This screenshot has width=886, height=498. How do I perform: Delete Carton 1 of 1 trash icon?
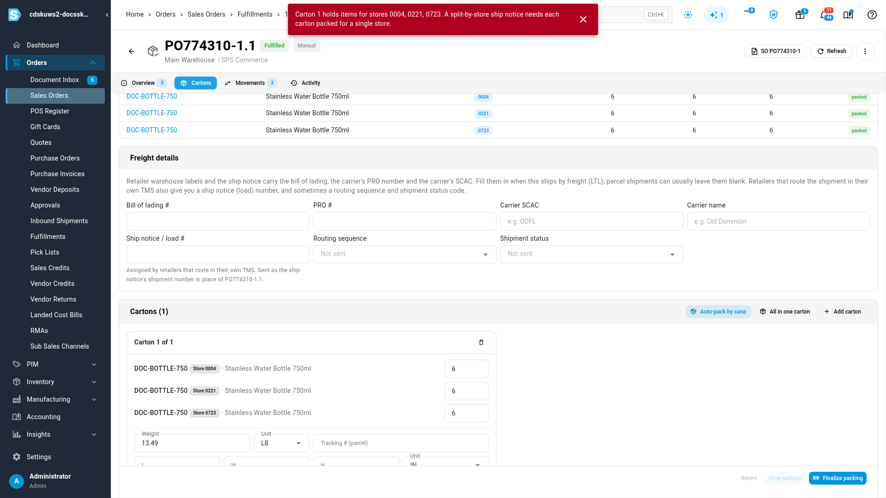tap(481, 342)
